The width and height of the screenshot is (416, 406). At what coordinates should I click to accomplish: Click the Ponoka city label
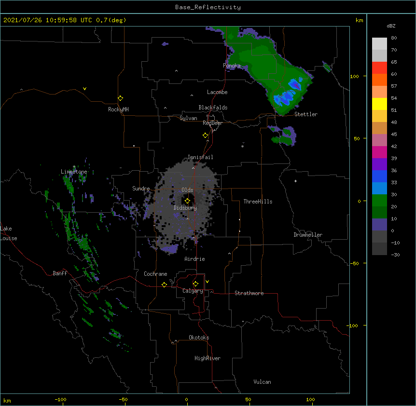pos(232,66)
